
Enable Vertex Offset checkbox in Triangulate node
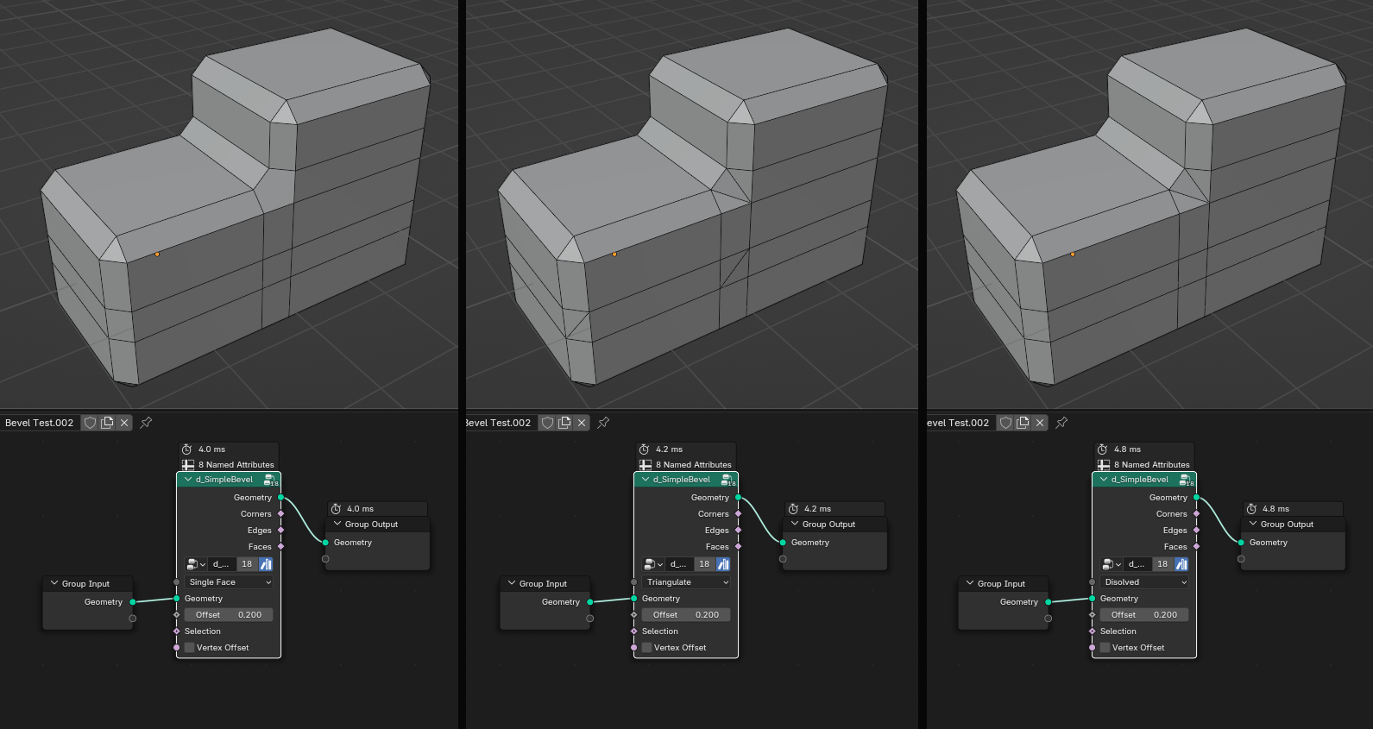647,648
